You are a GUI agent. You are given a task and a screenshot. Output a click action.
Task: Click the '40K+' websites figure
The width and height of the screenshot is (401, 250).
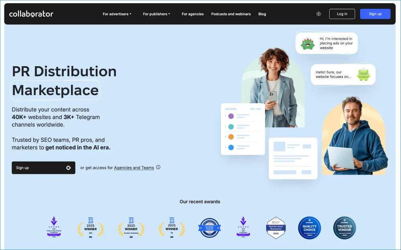click(x=19, y=117)
